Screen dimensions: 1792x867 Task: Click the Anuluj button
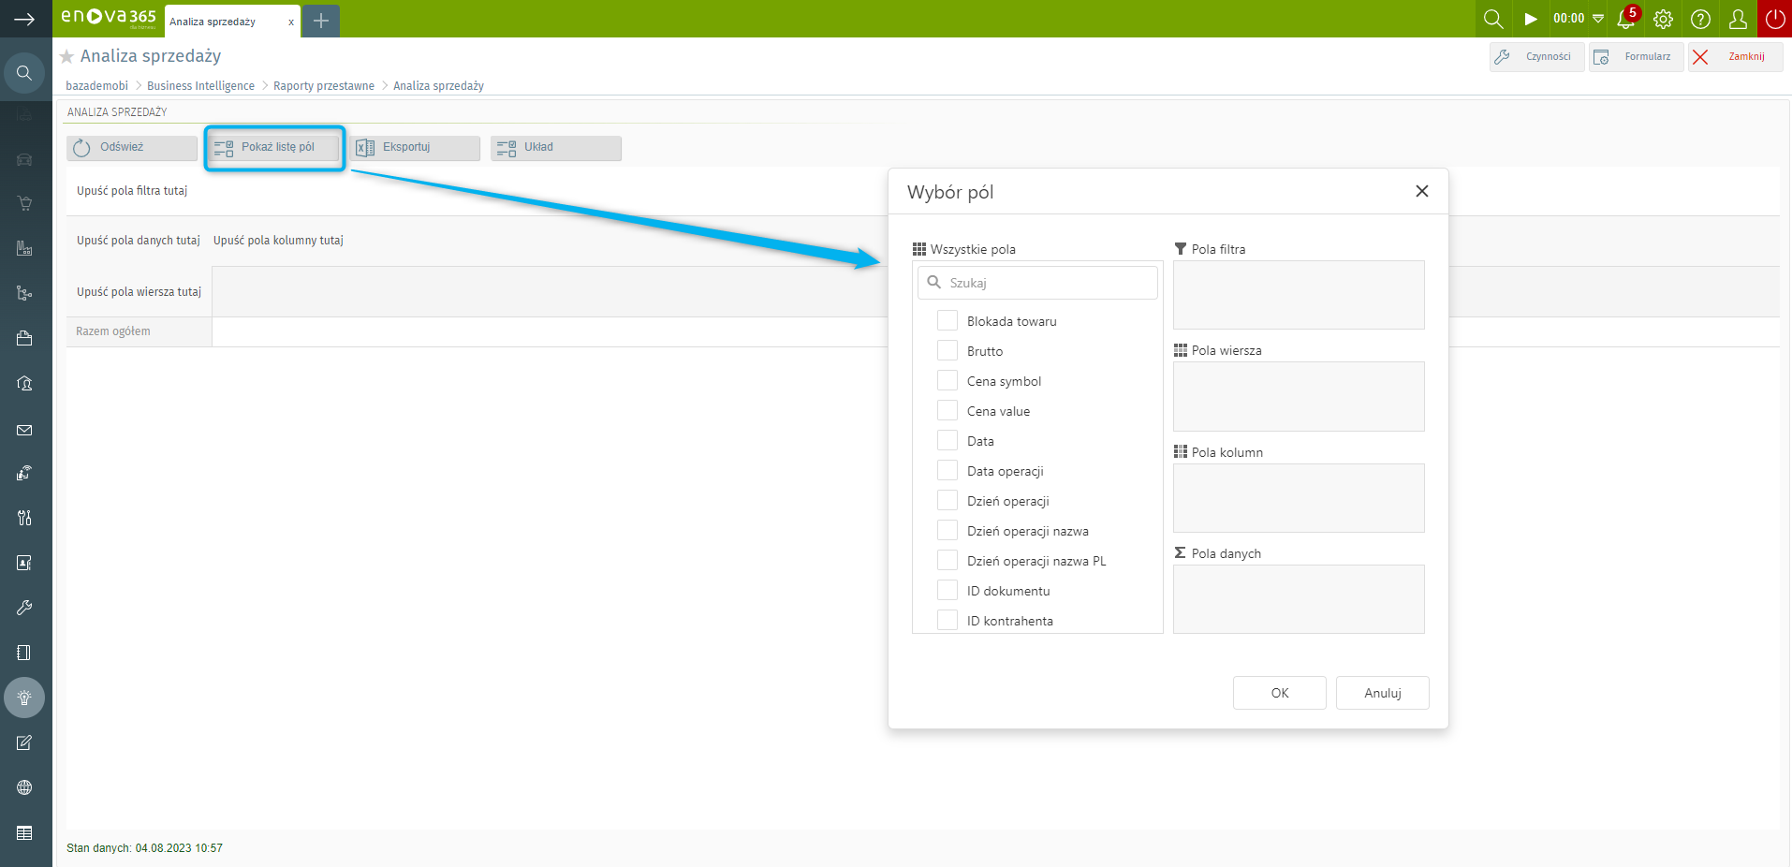pyautogui.click(x=1382, y=693)
